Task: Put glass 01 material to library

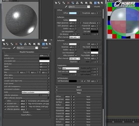Action: pos(82,3)
